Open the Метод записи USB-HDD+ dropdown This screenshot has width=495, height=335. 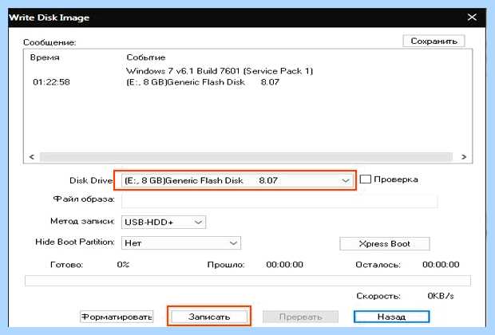coord(164,222)
